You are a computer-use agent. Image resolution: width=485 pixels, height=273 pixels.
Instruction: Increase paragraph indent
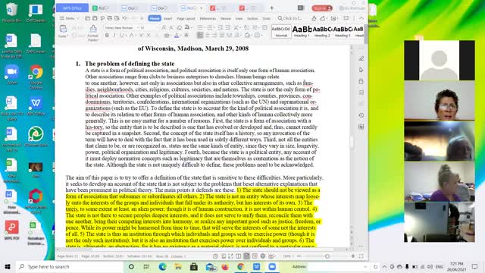tap(227, 27)
